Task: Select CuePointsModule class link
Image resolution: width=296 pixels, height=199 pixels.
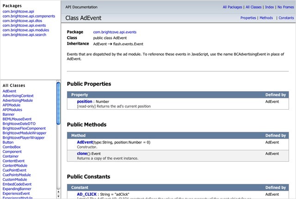Action: 17,175
